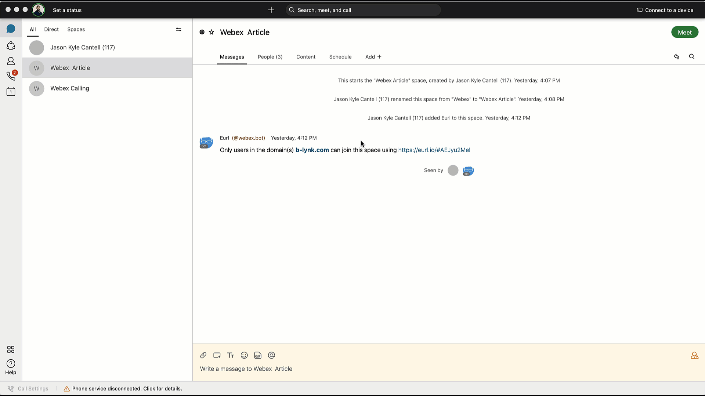
Task: Click the @webex.bot label
Action: click(249, 138)
